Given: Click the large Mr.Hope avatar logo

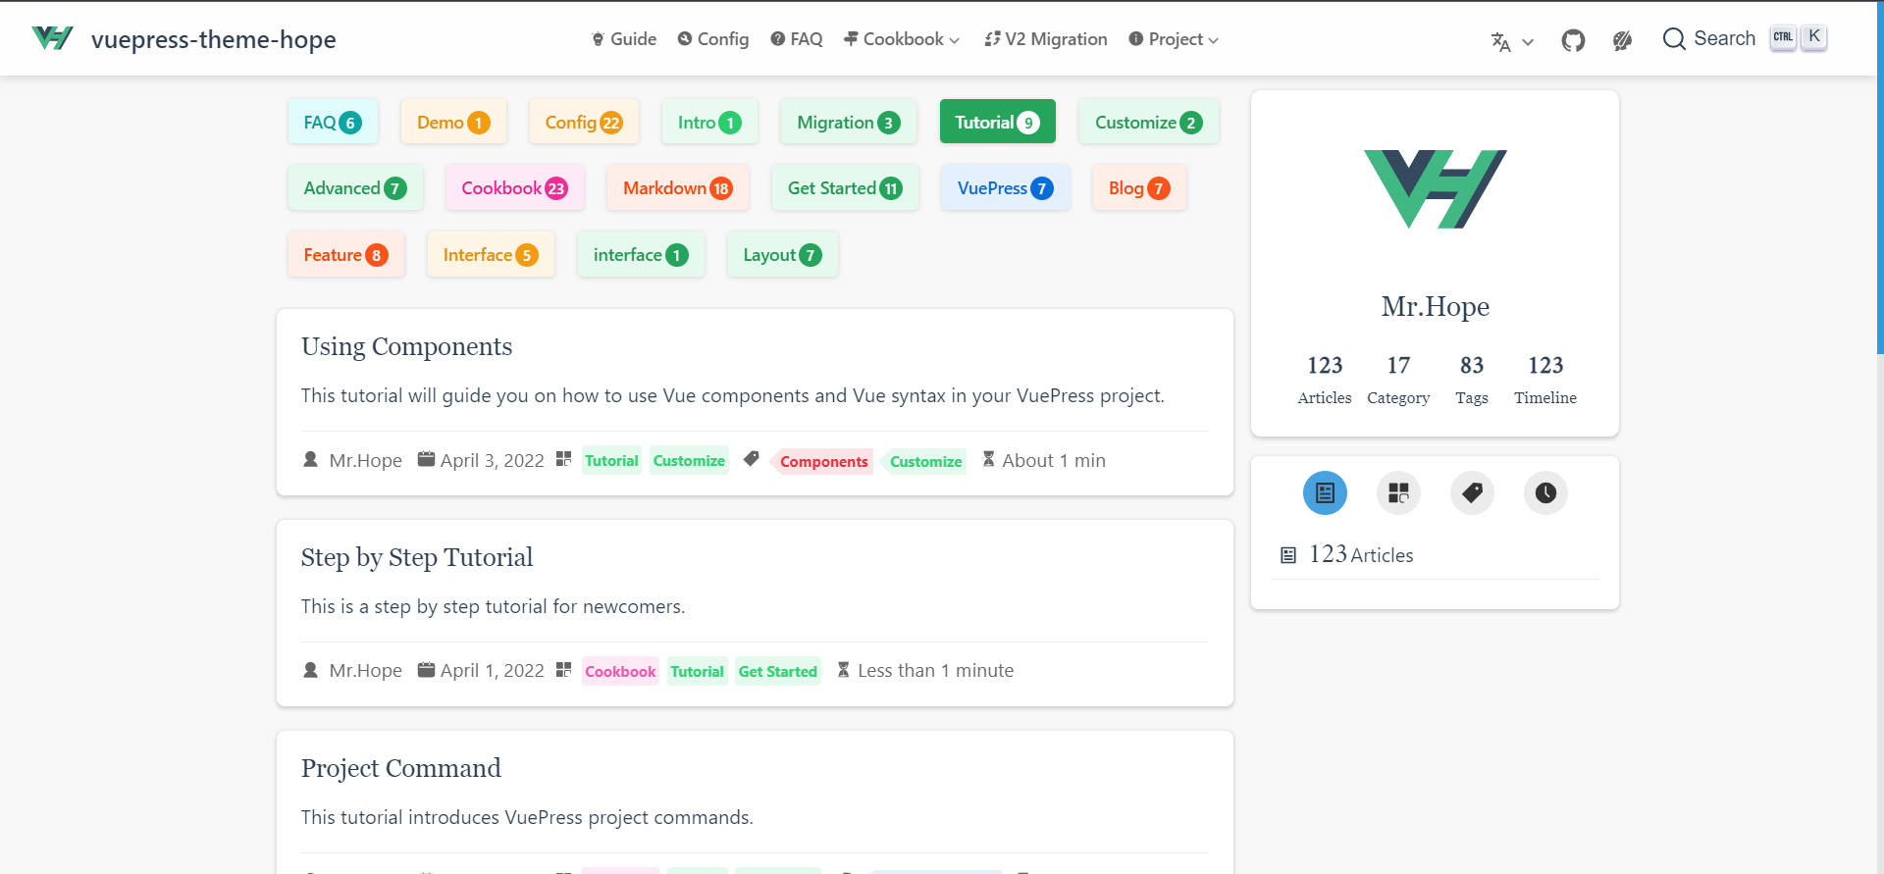Looking at the screenshot, I should pos(1435,189).
